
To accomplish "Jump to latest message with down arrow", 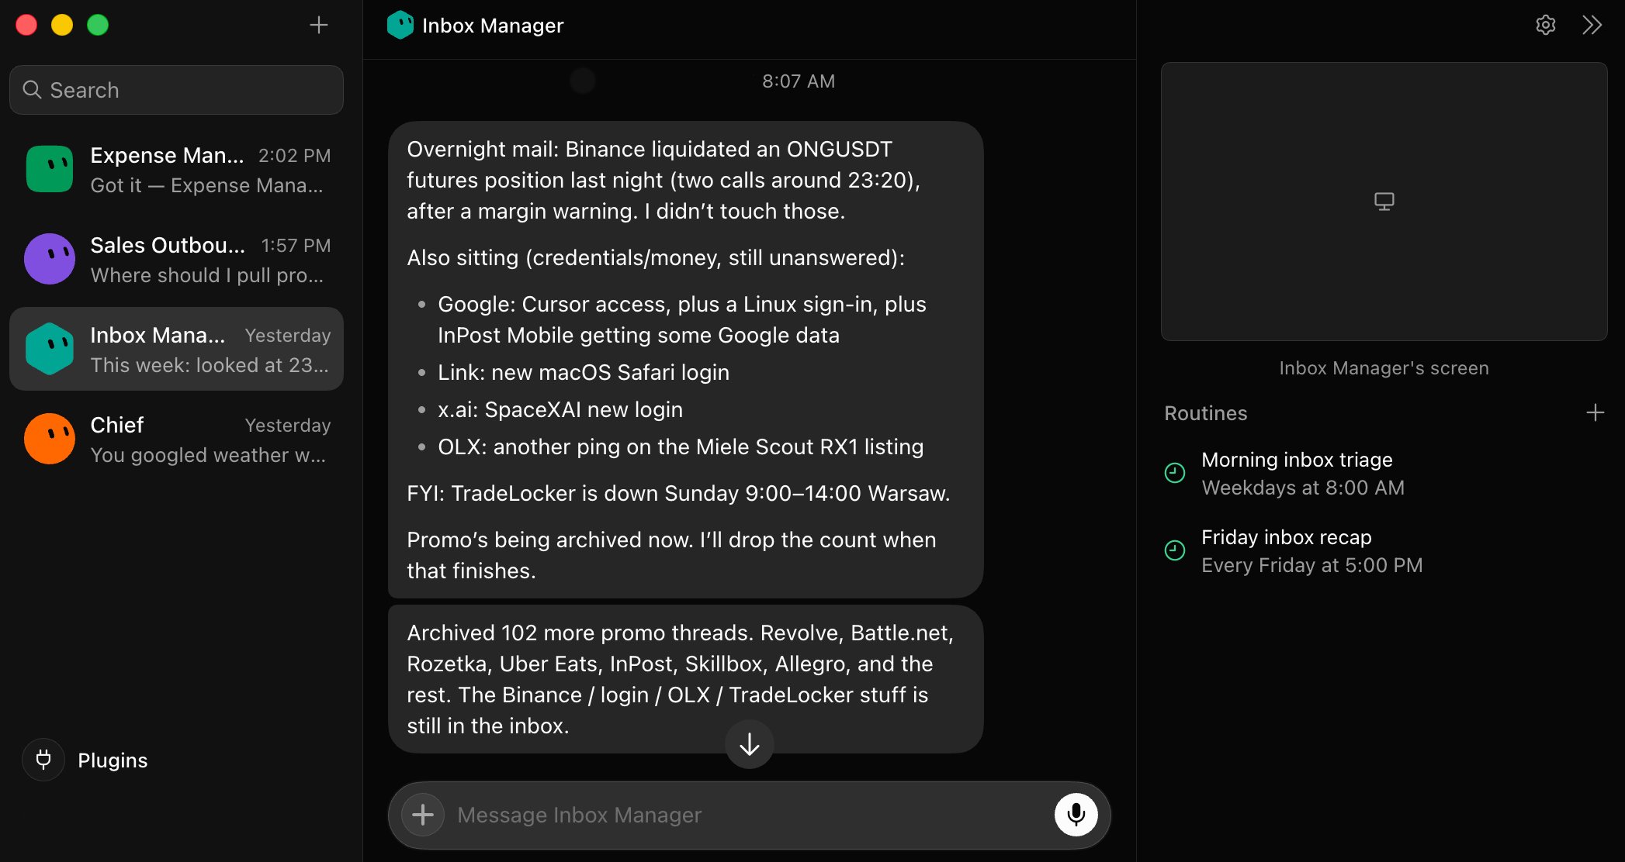I will coord(749,744).
